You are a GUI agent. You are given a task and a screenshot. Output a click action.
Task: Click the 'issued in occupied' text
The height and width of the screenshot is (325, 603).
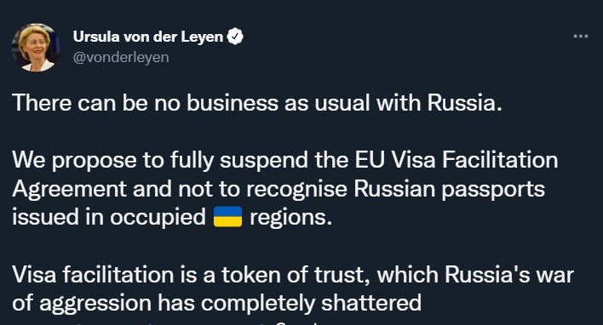click(x=109, y=217)
